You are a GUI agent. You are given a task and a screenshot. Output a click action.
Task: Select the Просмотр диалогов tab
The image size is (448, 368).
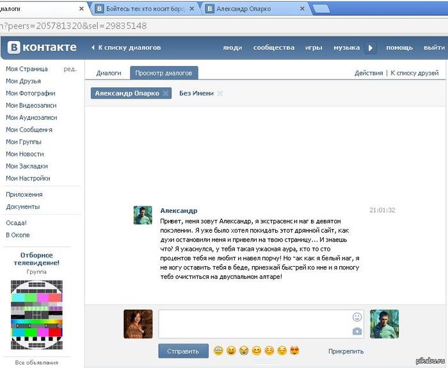pyautogui.click(x=164, y=73)
